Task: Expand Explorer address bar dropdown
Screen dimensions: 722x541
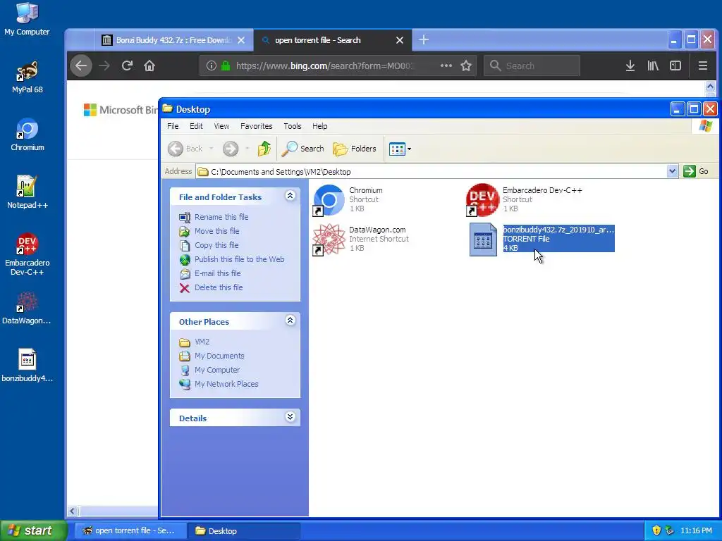Action: point(672,172)
